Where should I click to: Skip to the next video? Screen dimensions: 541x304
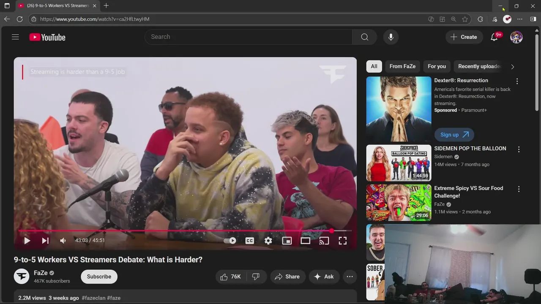(45, 241)
